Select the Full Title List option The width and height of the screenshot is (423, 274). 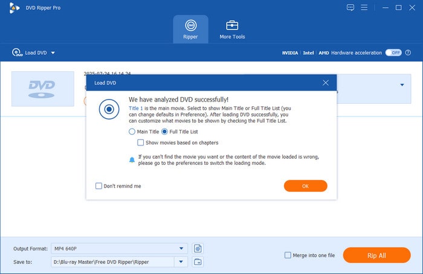pyautogui.click(x=165, y=131)
